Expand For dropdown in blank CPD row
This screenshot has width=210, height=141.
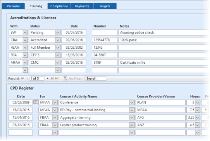[x=55, y=133]
